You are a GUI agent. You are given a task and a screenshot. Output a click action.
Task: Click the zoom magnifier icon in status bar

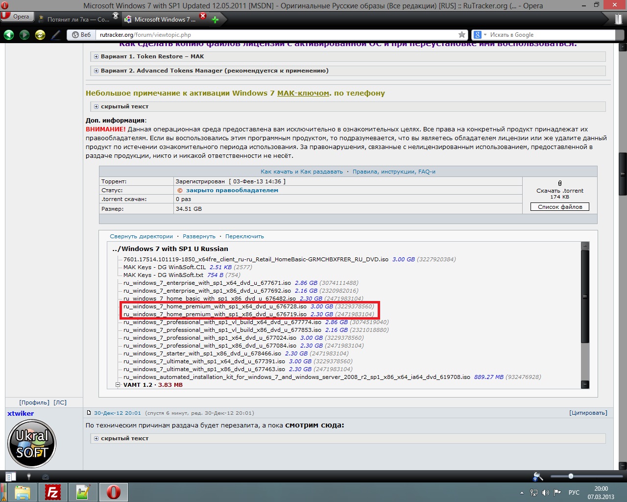pyautogui.click(x=538, y=476)
